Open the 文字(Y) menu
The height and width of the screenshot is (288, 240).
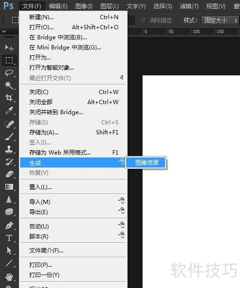pos(136,6)
